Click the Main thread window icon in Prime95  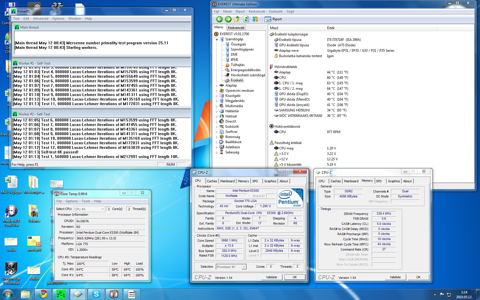pyautogui.click(x=17, y=27)
